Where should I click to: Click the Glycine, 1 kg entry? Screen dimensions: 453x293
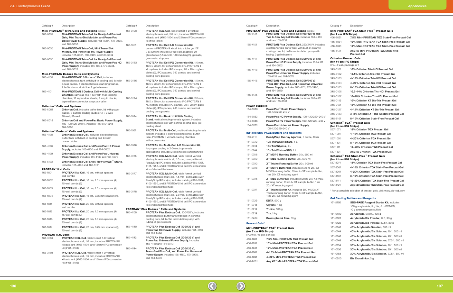coord(275,205)
